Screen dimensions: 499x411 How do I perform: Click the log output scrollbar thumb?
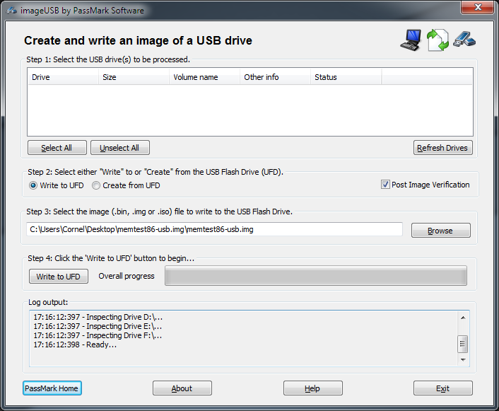pos(462,344)
